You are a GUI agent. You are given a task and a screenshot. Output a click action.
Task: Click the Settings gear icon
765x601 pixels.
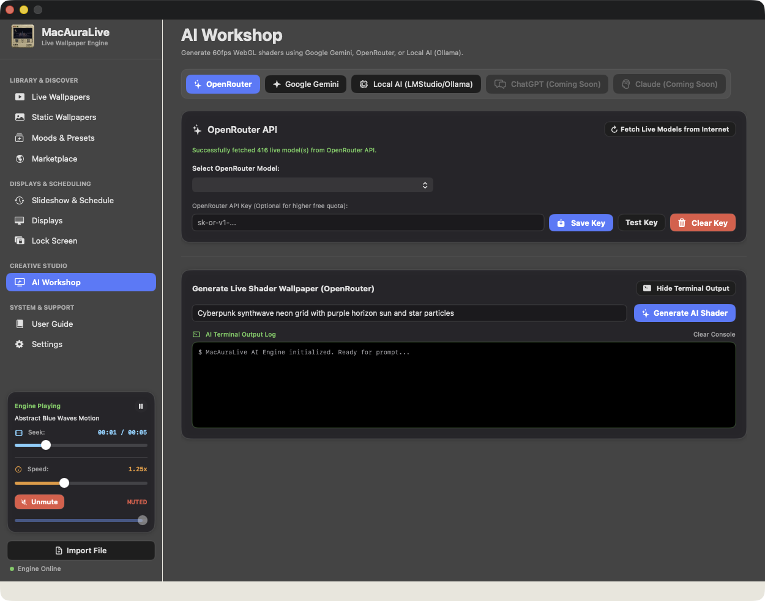(x=20, y=344)
